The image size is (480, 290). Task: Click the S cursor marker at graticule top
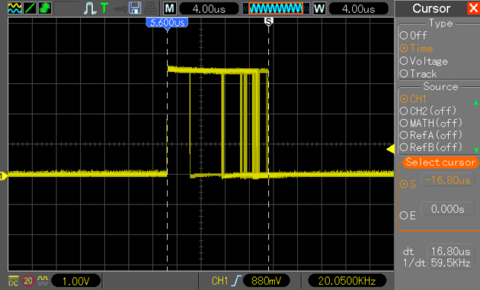pos(268,22)
